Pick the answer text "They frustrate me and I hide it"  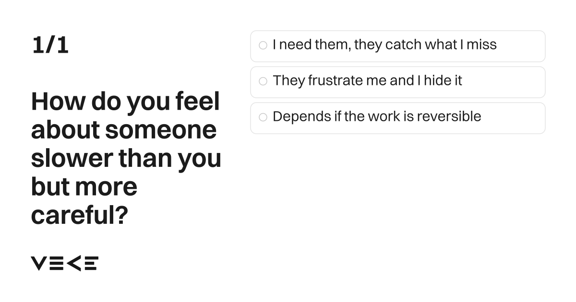[x=367, y=81]
